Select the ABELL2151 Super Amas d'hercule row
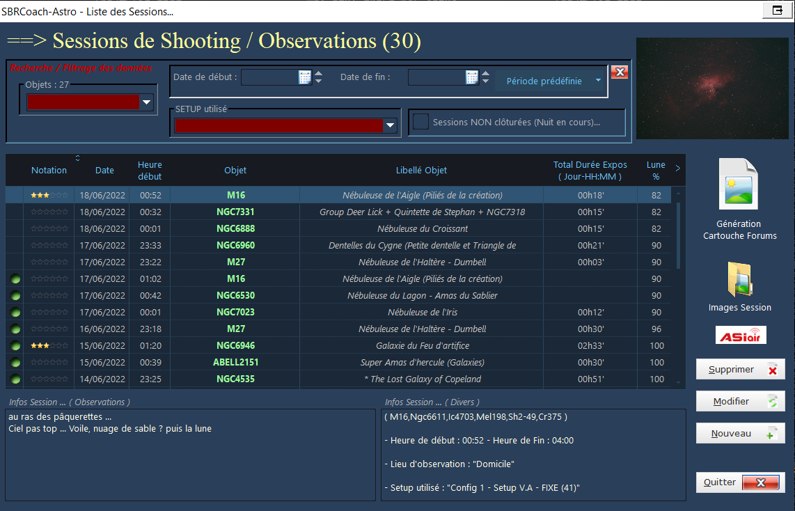Viewport: 795px width, 511px height. 338,363
